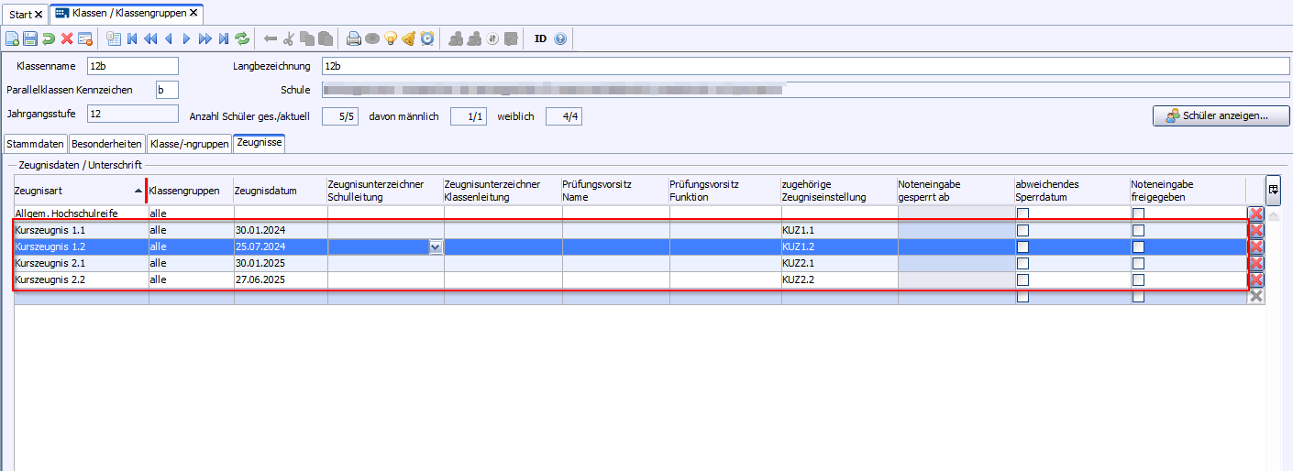Enable Noteneingabe freigegeben for Kurszeugnis 1.1

(1138, 230)
